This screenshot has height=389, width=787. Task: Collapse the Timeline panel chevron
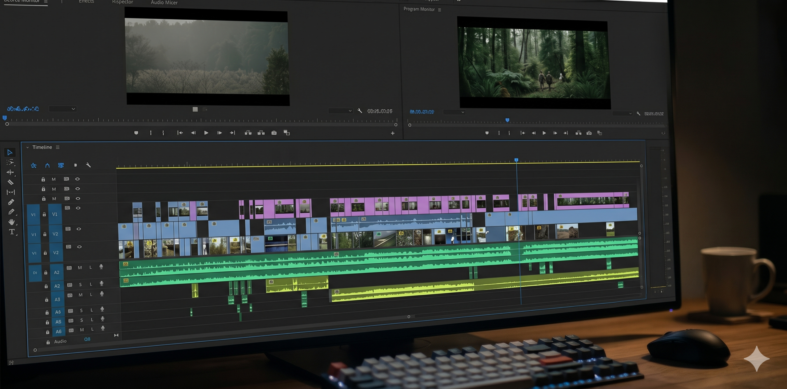point(27,147)
